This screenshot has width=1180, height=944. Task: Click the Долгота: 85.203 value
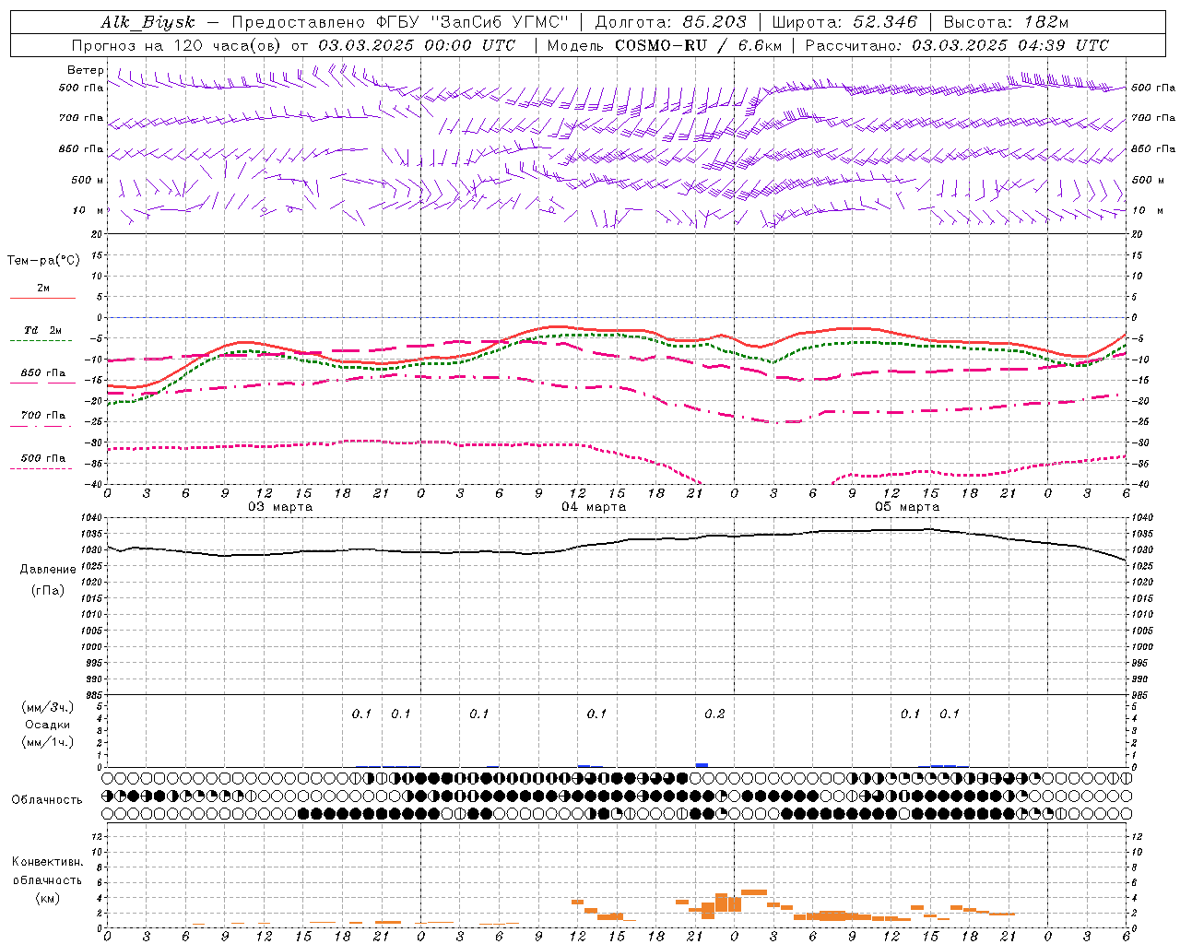point(669,22)
